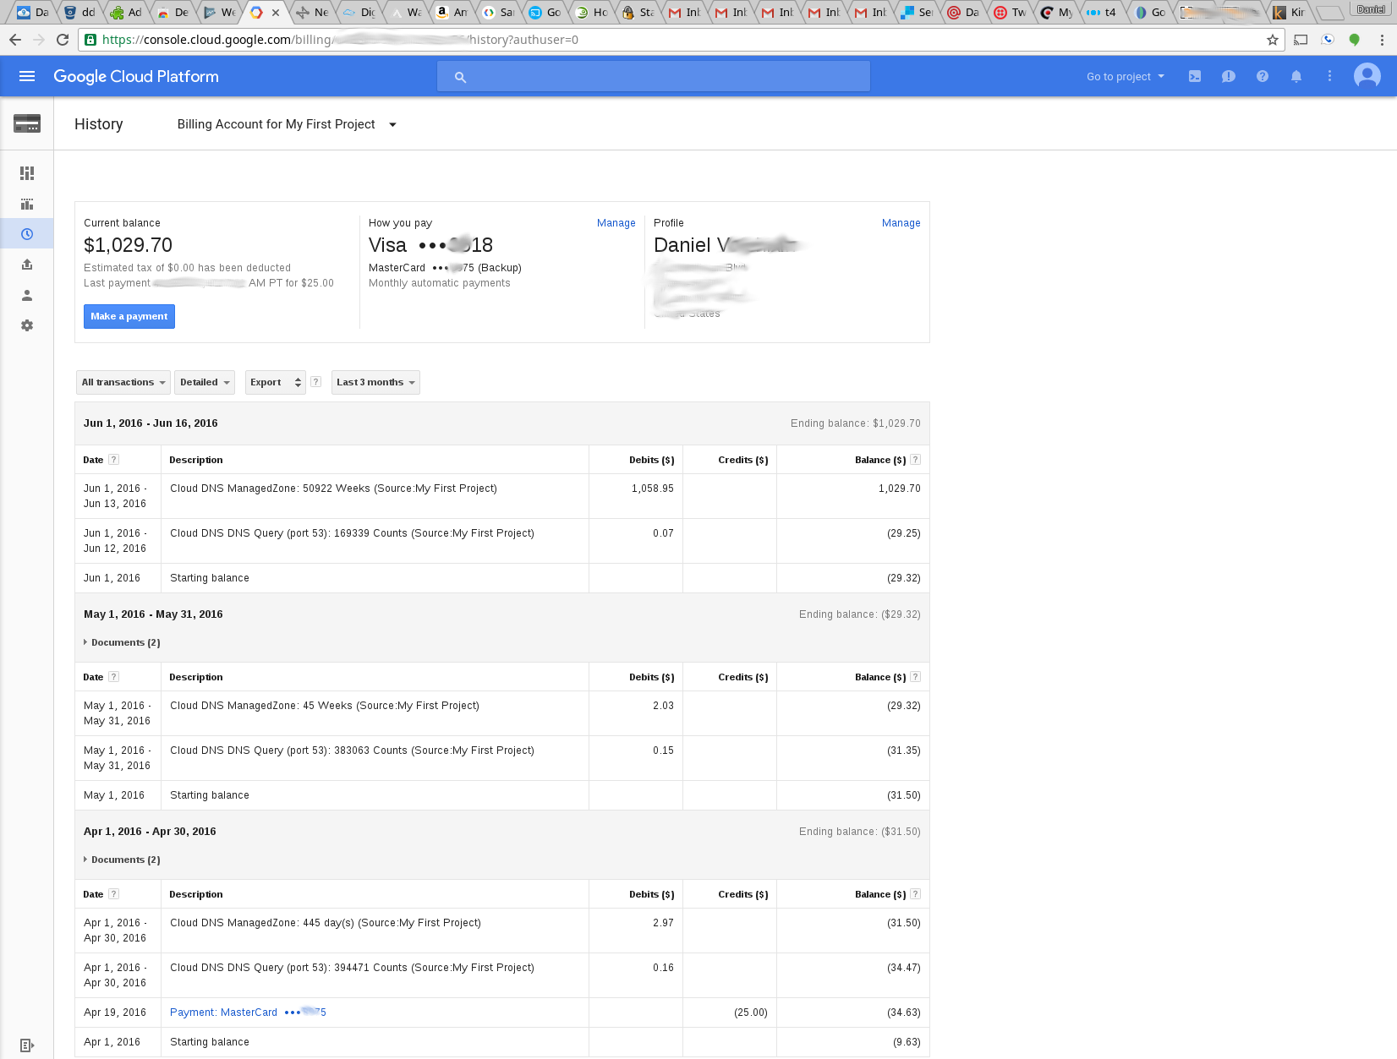Expand Documents (2) for May 2016

122,642
